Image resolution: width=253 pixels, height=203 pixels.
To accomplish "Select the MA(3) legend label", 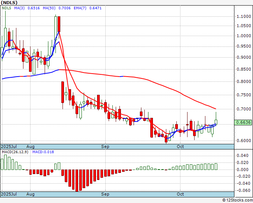I will tap(19, 8).
